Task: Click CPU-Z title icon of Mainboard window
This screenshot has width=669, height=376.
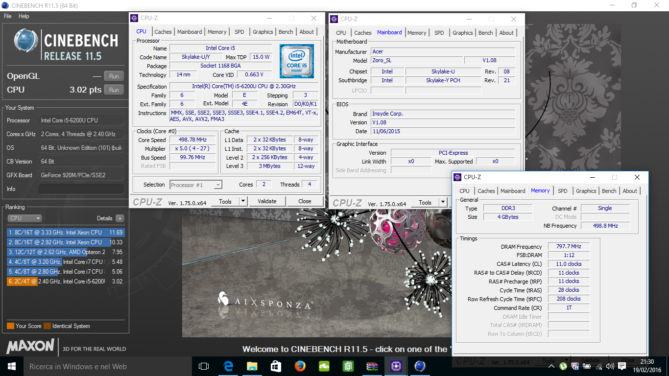Action: pos(334,19)
